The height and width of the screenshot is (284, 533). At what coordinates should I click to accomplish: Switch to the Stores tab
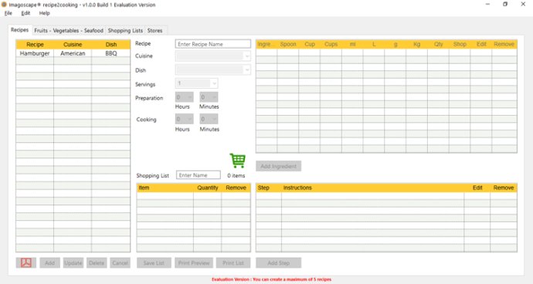(155, 31)
